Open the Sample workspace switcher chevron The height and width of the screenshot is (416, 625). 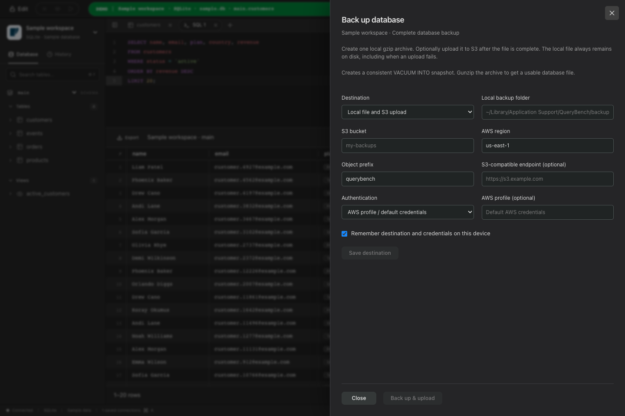click(95, 32)
